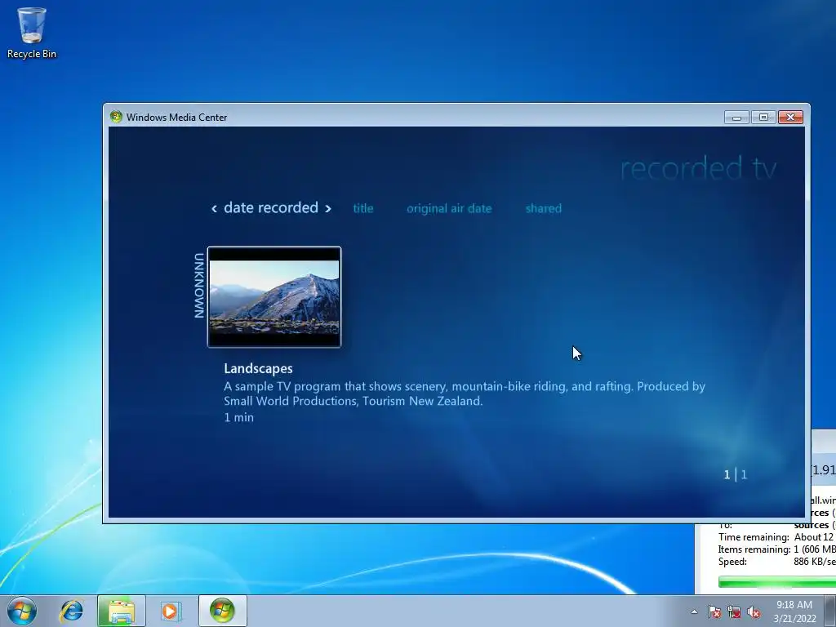Viewport: 836px width, 627px height.
Task: Click the Windows Media Center window title
Action: click(x=176, y=118)
